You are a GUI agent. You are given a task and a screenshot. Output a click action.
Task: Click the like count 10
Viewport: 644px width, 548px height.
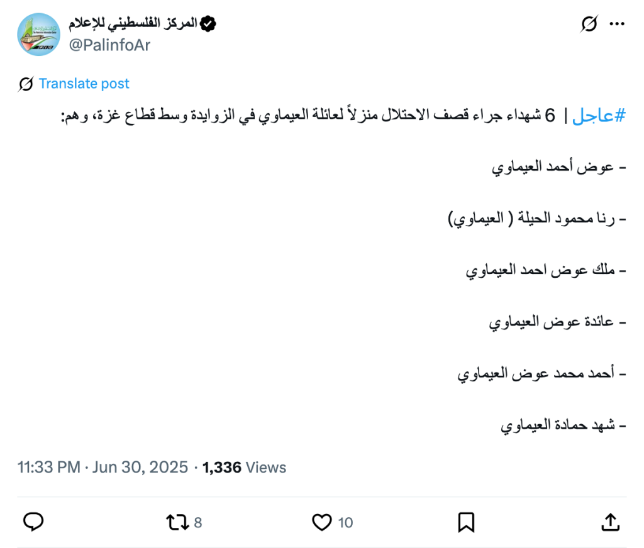tap(345, 522)
